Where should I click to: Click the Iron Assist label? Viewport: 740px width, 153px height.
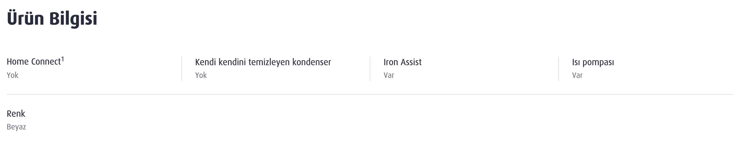tap(403, 62)
